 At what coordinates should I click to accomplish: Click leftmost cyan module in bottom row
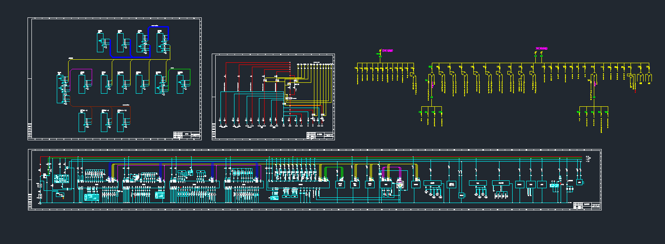(x=82, y=122)
